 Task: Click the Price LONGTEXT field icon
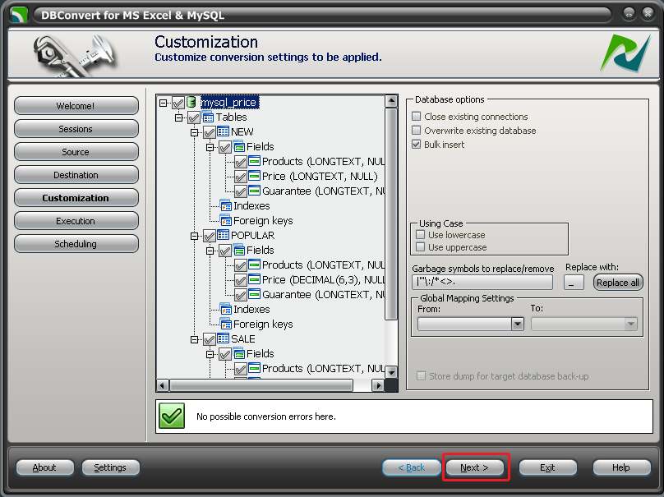tap(254, 176)
